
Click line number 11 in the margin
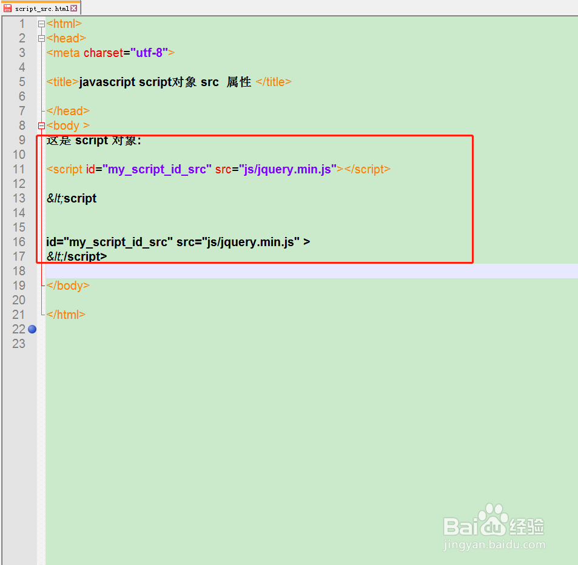pyautogui.click(x=19, y=169)
